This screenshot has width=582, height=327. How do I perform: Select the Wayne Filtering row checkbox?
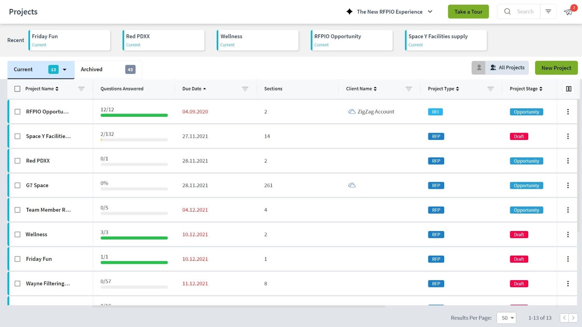pyautogui.click(x=17, y=283)
